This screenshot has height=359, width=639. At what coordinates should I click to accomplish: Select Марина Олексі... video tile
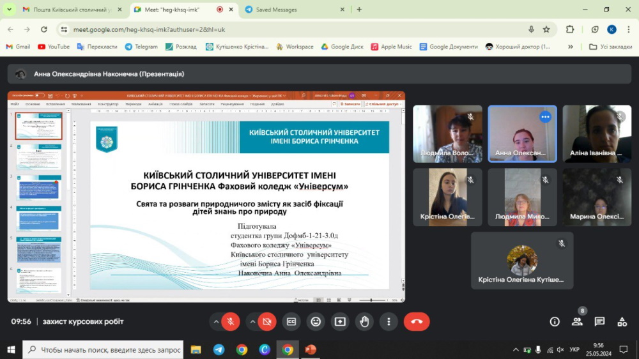tap(597, 197)
